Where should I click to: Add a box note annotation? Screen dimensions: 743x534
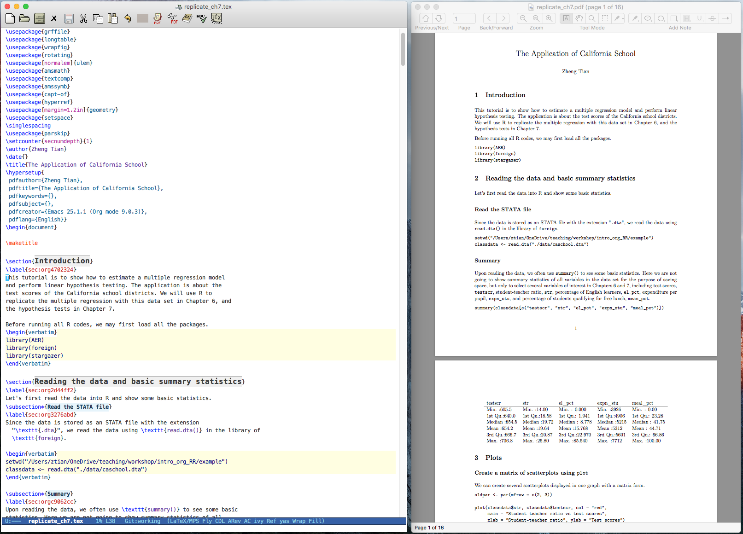point(674,18)
